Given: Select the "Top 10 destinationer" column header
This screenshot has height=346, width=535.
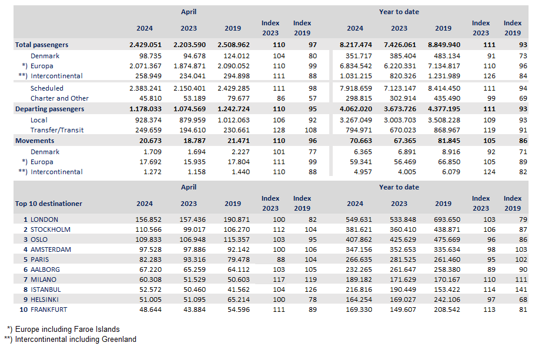Looking at the screenshot, I should tap(49, 204).
